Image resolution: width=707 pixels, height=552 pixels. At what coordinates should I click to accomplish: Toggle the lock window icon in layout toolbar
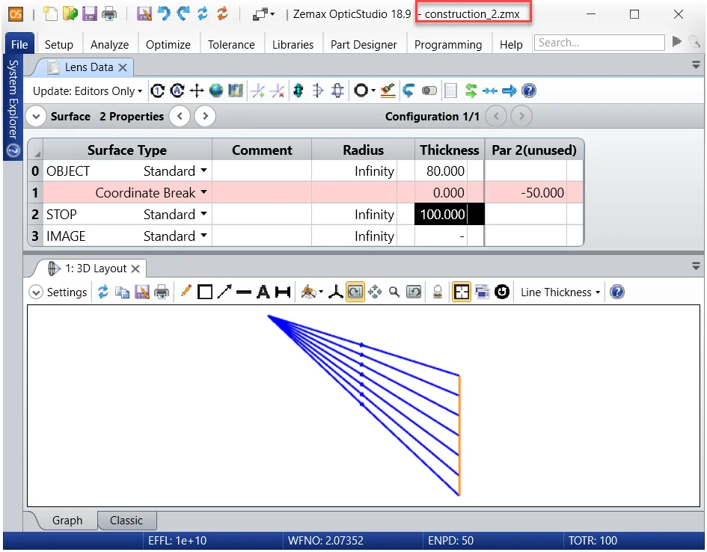pyautogui.click(x=437, y=292)
